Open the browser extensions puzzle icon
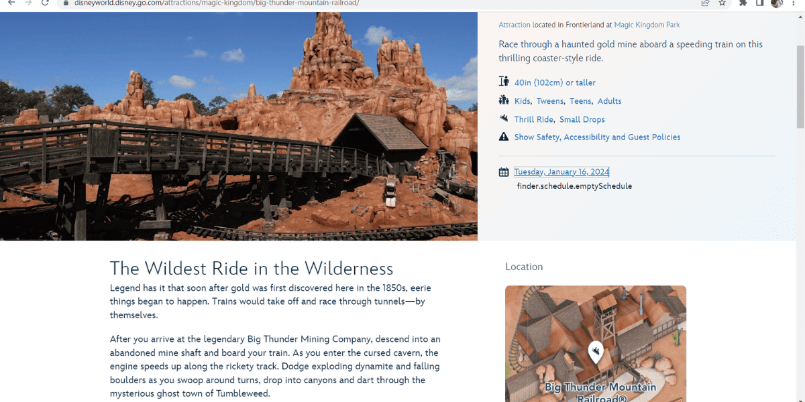The height and width of the screenshot is (402, 805). tap(743, 3)
